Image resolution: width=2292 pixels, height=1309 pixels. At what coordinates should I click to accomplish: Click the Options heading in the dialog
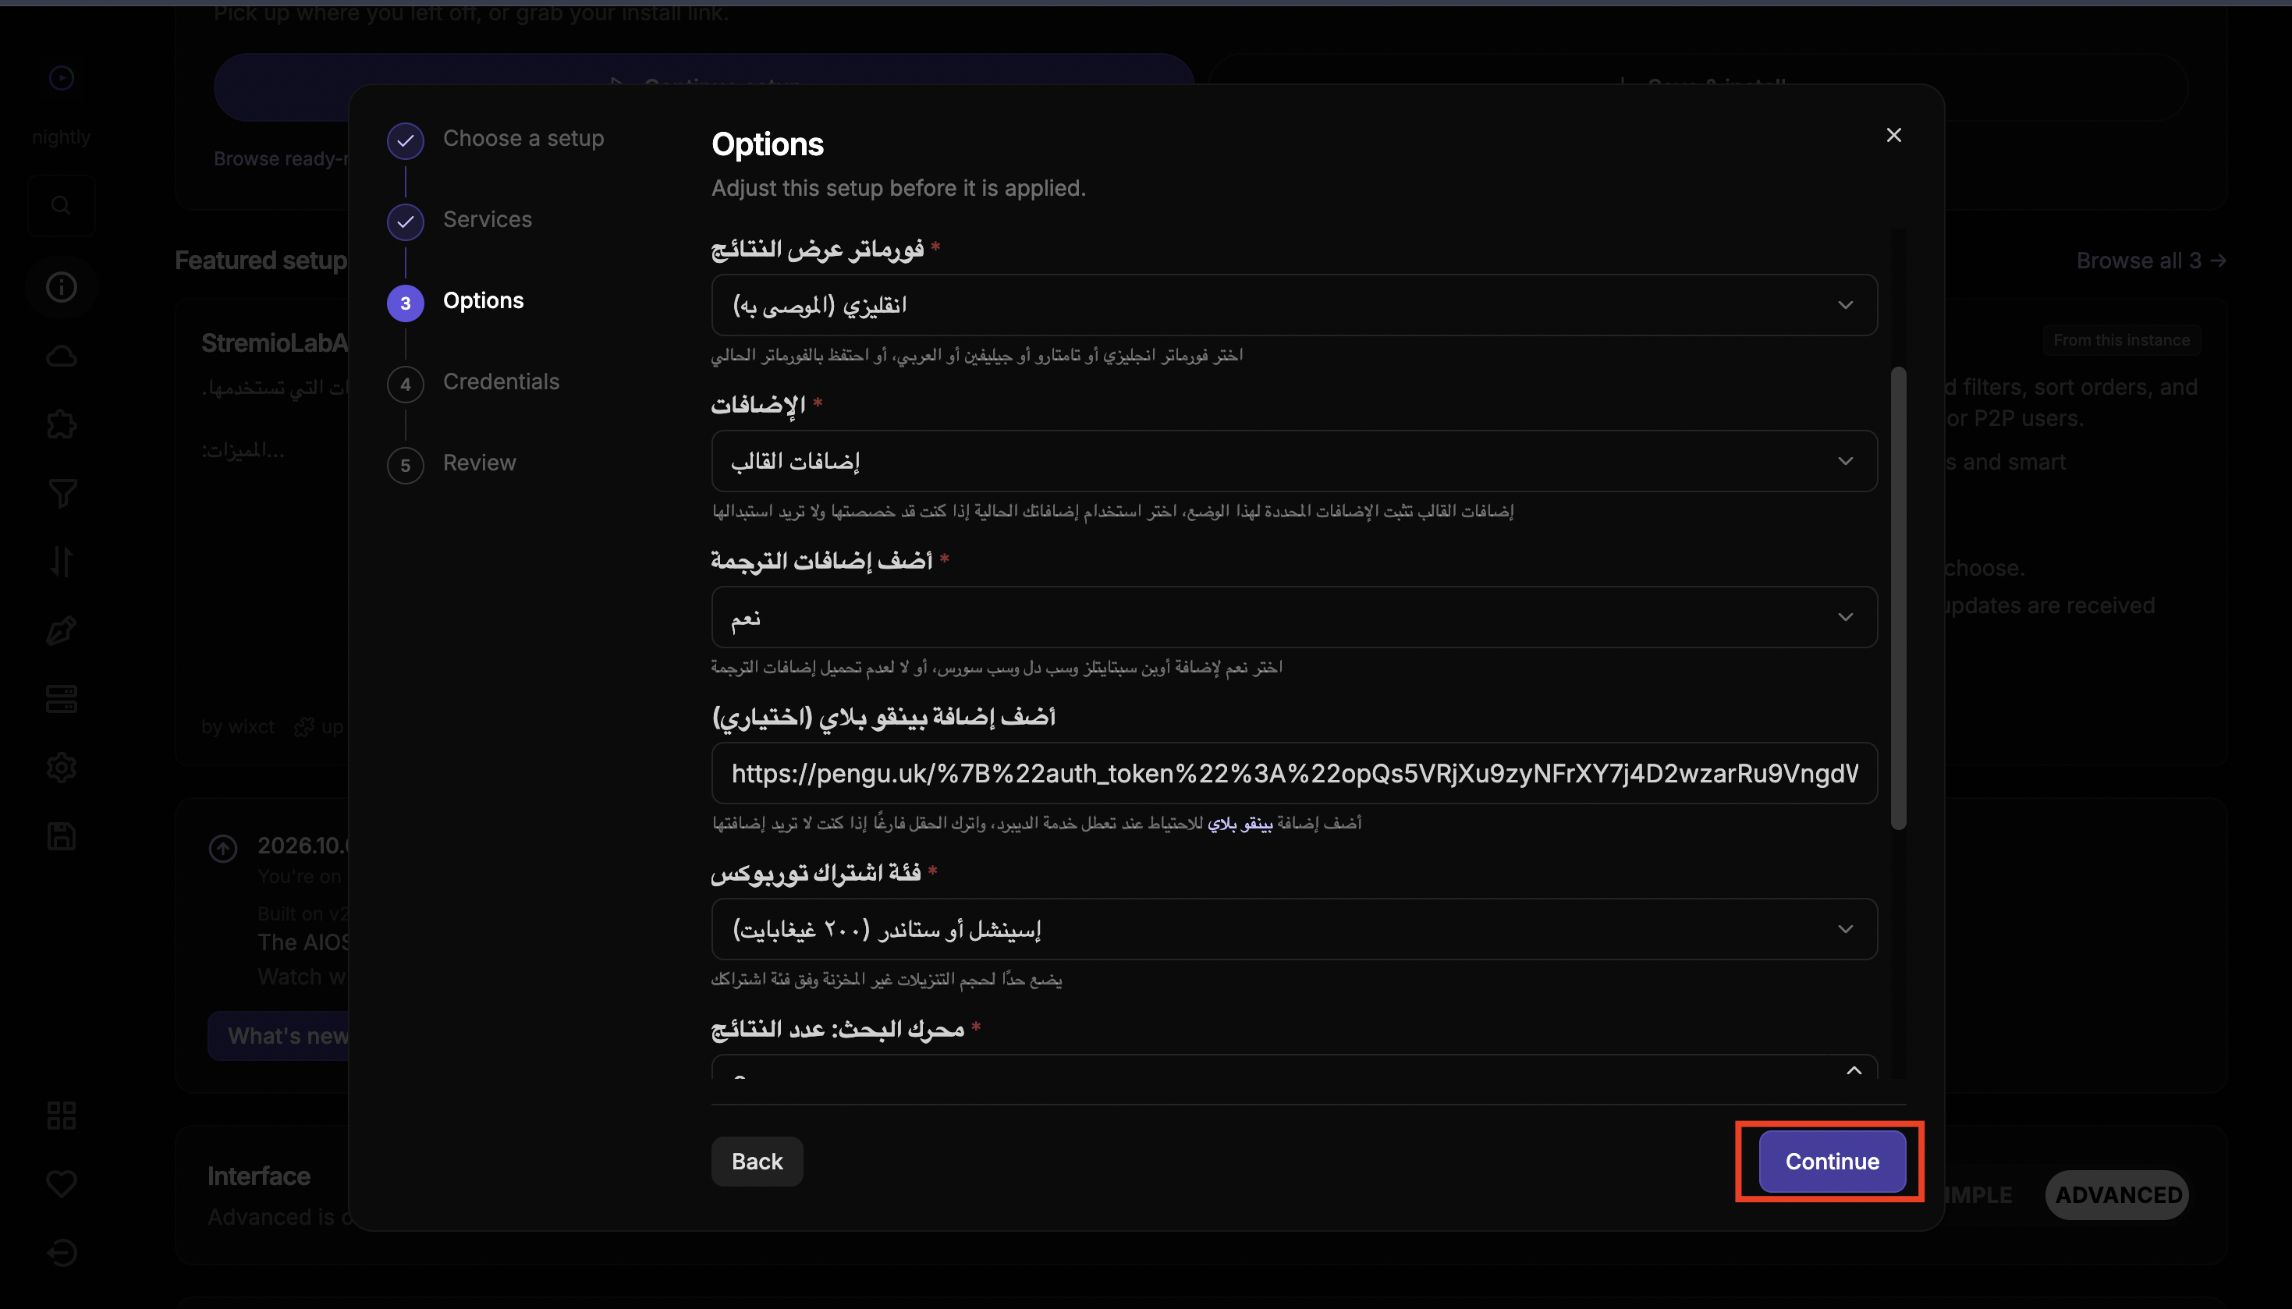click(x=767, y=144)
